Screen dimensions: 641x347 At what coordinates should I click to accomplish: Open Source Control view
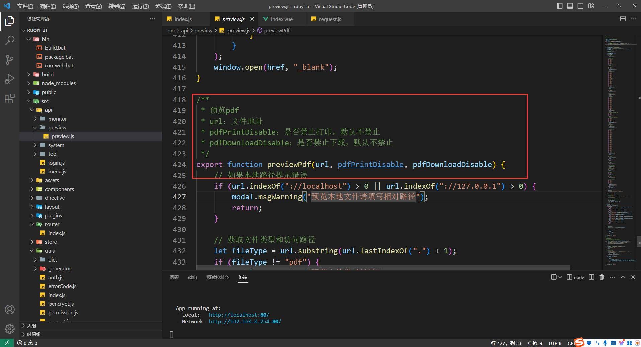(x=10, y=60)
